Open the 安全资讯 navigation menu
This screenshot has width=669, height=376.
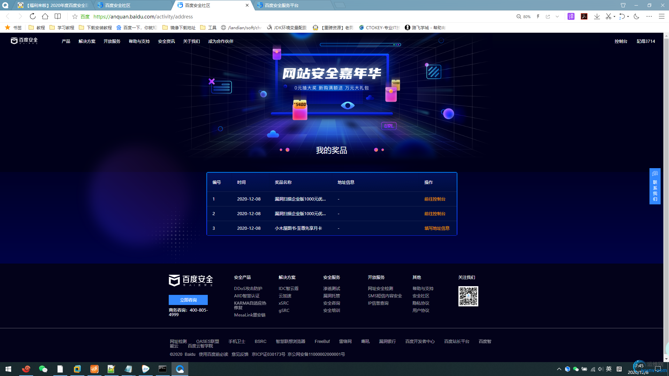[166, 41]
